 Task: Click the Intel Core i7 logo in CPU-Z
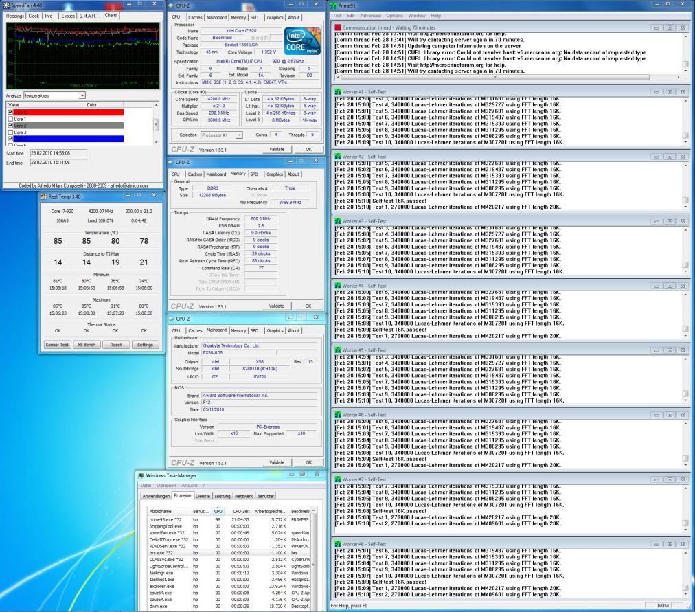pos(302,41)
